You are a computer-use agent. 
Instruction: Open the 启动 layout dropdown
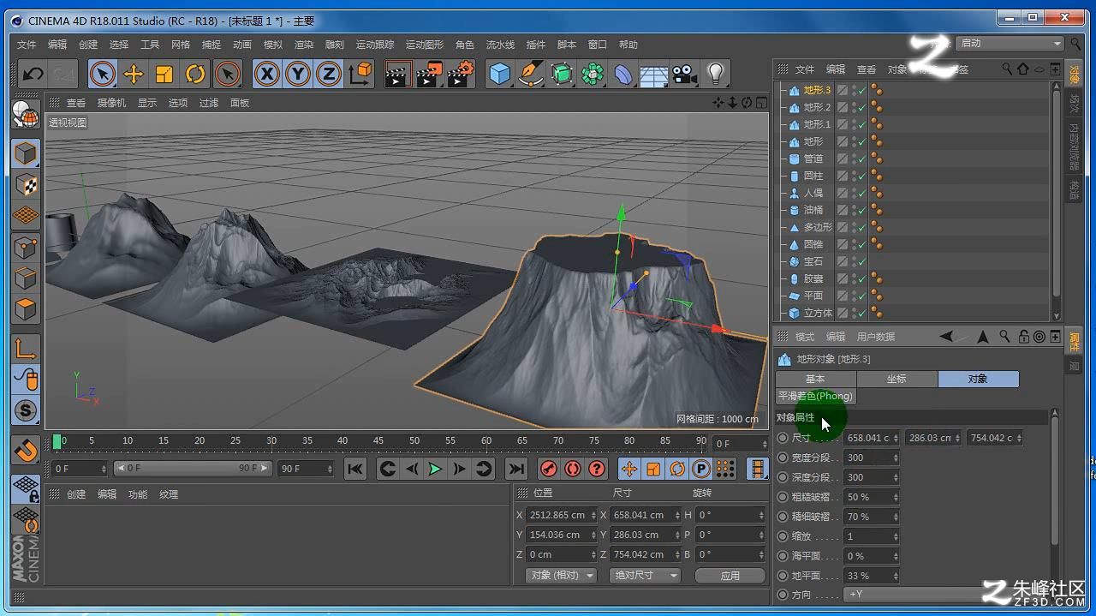point(1010,43)
